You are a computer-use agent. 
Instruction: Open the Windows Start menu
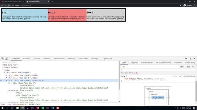2,108
